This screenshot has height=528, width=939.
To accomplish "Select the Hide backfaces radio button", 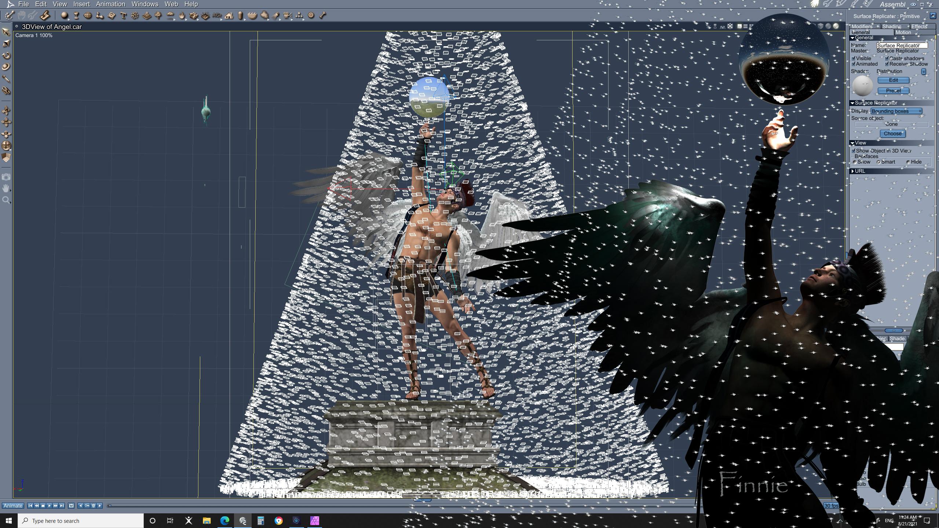I will click(908, 162).
